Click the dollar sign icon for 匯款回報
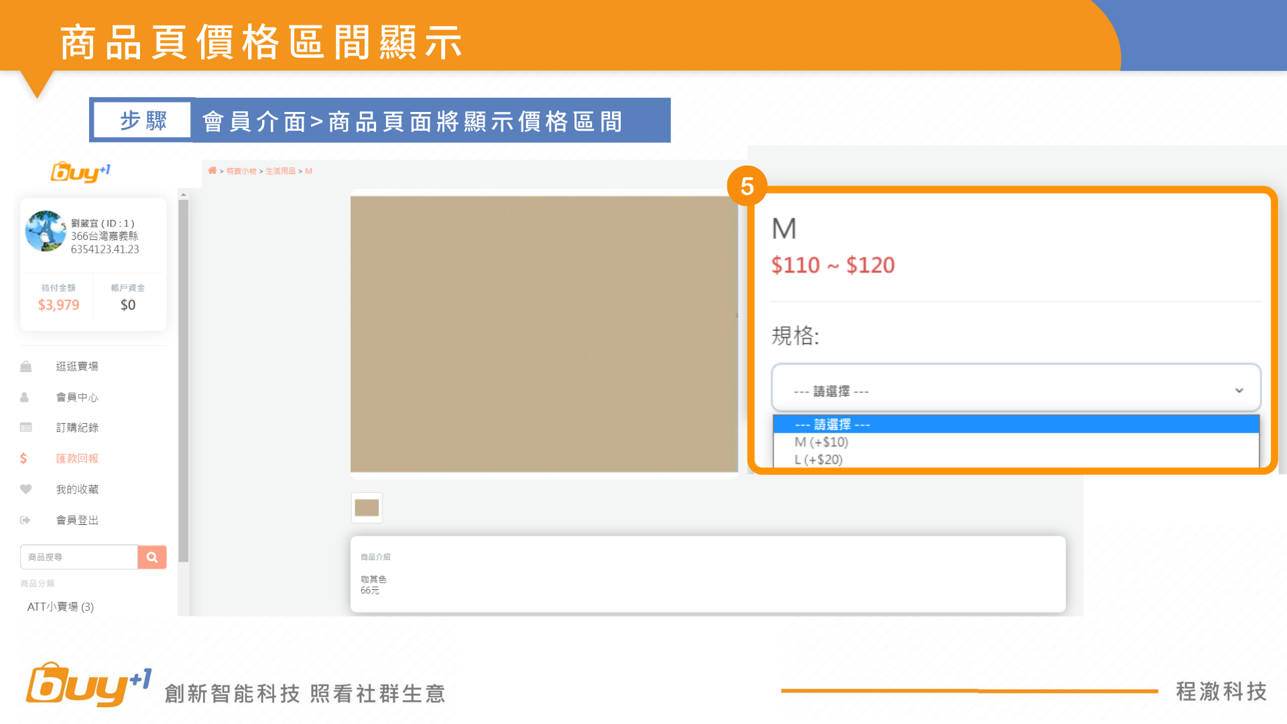Screen dimensions: 1287x724 click(x=23, y=459)
